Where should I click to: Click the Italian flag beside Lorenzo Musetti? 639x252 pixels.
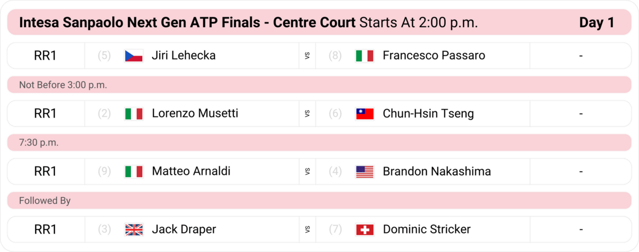(x=134, y=114)
